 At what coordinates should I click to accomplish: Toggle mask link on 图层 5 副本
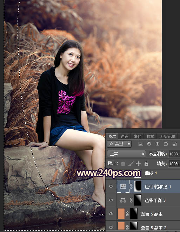(127, 214)
